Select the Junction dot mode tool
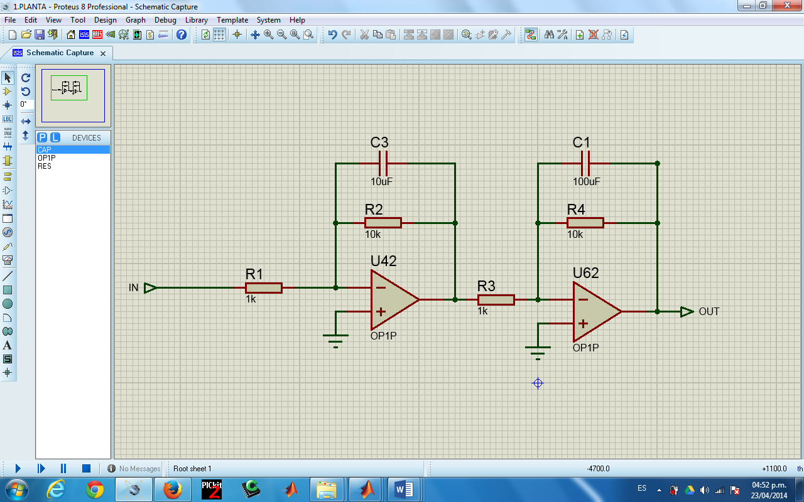Viewport: 804px width, 502px height. pos(8,105)
